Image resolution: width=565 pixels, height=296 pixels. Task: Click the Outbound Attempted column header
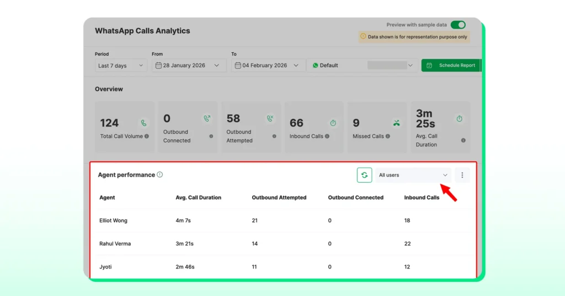coord(279,198)
